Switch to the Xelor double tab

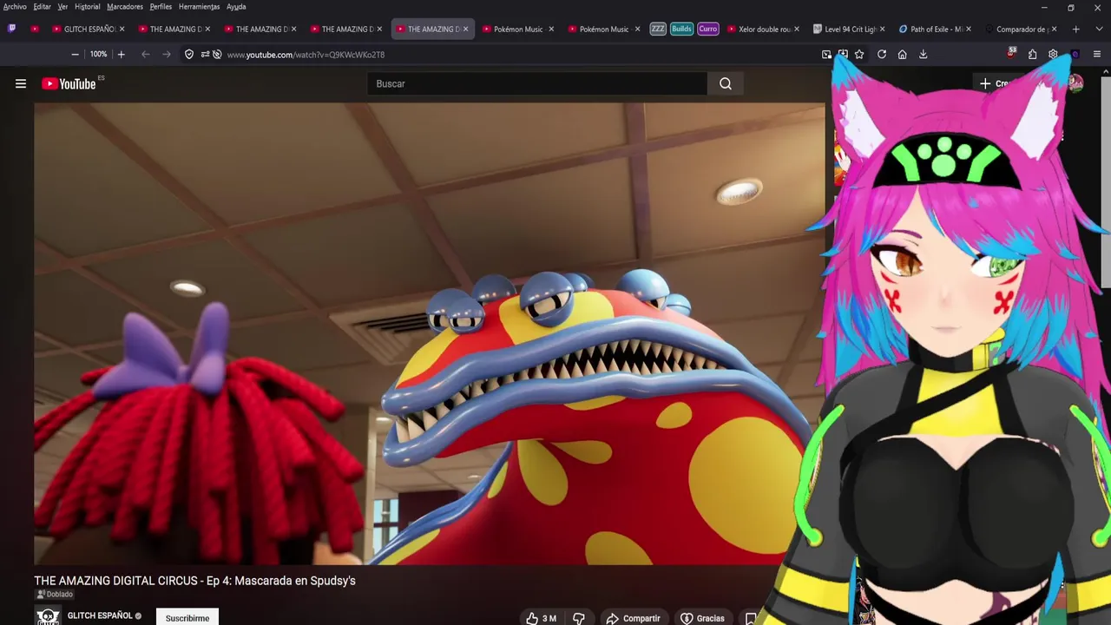(764, 29)
